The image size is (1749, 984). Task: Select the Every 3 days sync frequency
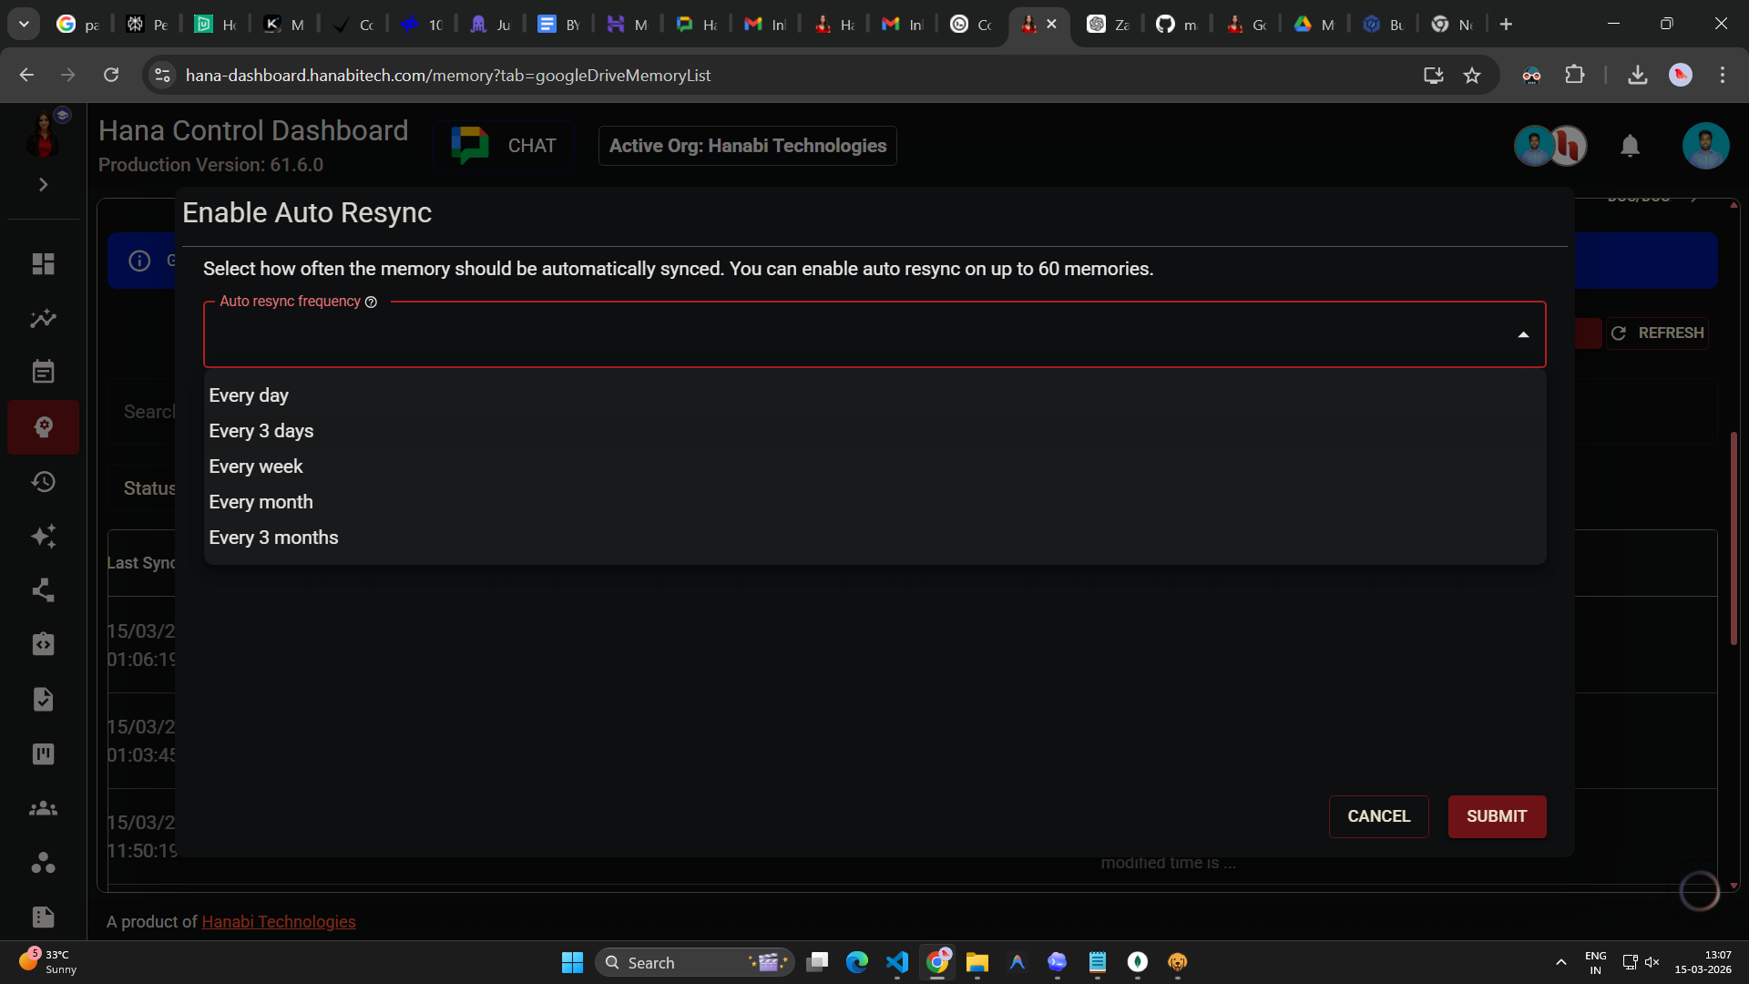[x=261, y=430]
